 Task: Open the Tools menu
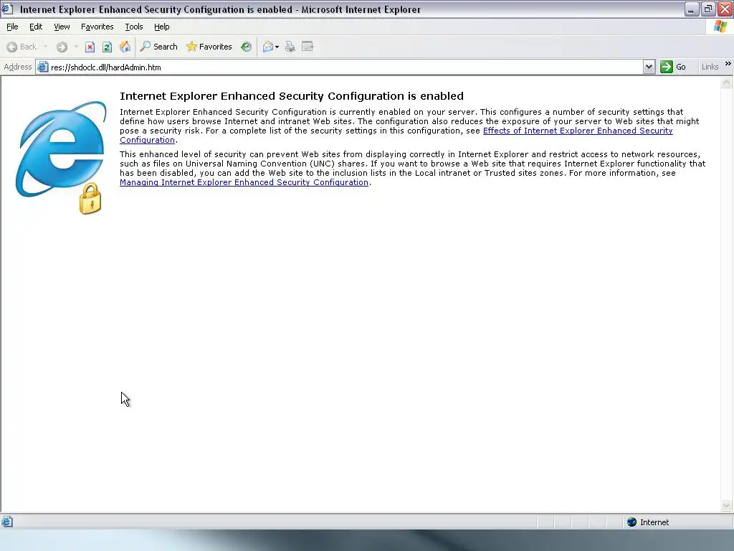pos(134,27)
